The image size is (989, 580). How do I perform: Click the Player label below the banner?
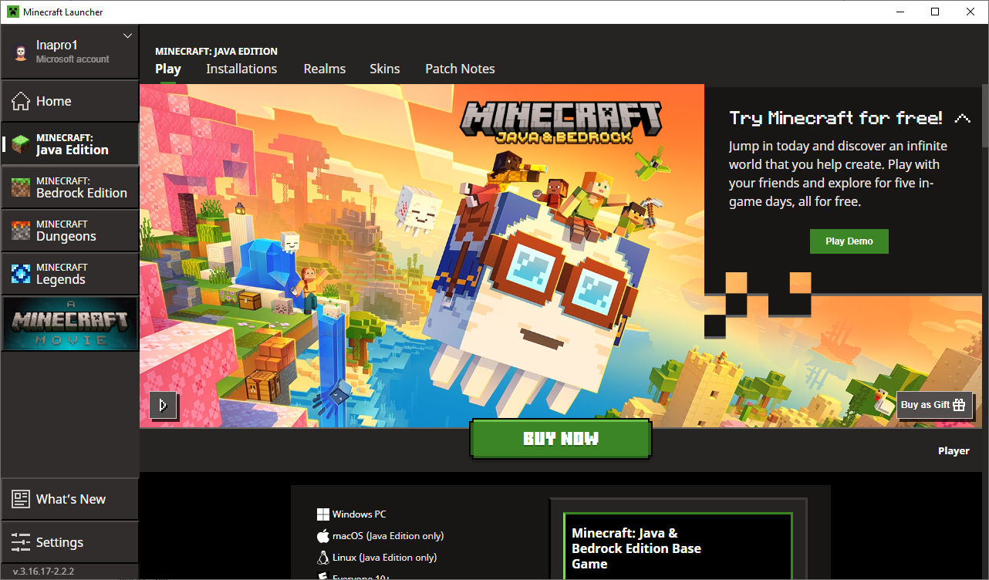[954, 451]
